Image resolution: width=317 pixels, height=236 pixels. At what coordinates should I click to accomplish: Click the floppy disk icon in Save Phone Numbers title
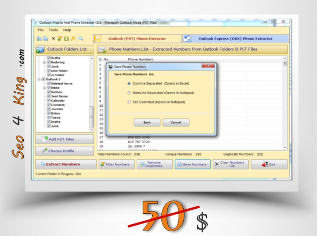tap(111, 67)
